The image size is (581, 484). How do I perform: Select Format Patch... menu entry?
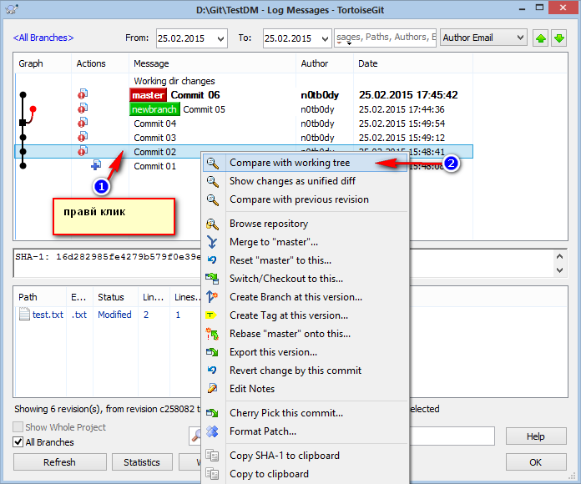tap(306, 431)
